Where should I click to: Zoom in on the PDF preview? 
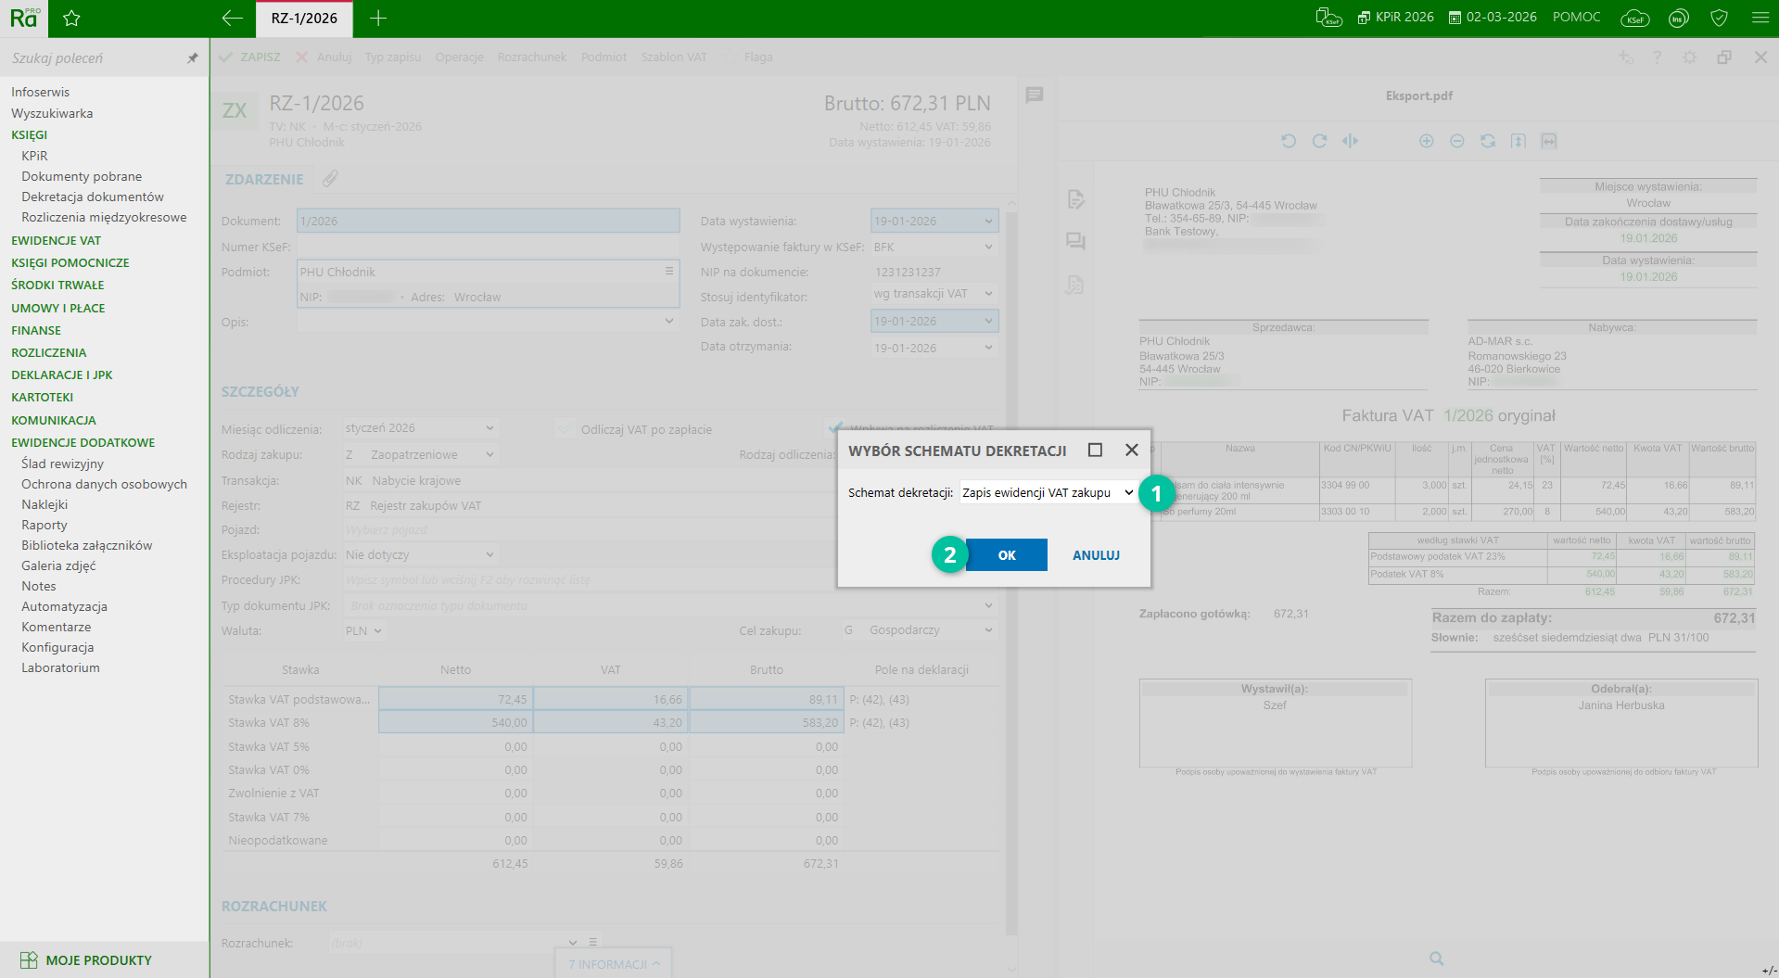tap(1426, 141)
